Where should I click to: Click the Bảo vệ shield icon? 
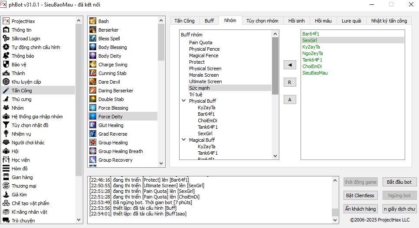pyautogui.click(x=6, y=65)
